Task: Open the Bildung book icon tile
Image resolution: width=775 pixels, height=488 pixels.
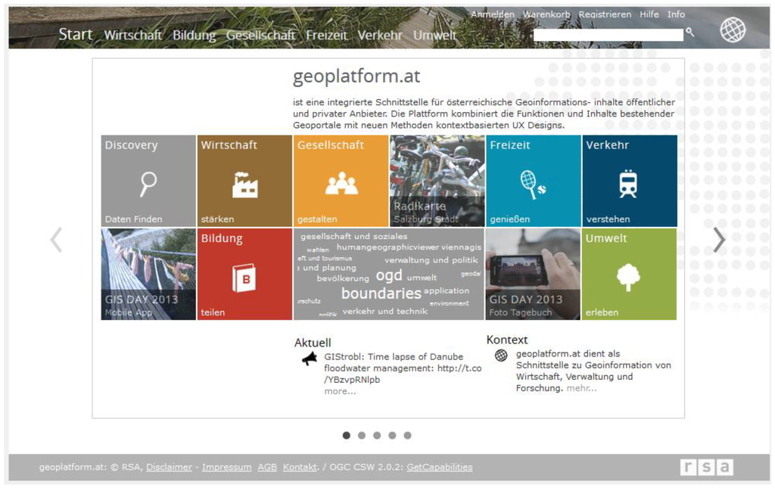Action: (x=244, y=275)
